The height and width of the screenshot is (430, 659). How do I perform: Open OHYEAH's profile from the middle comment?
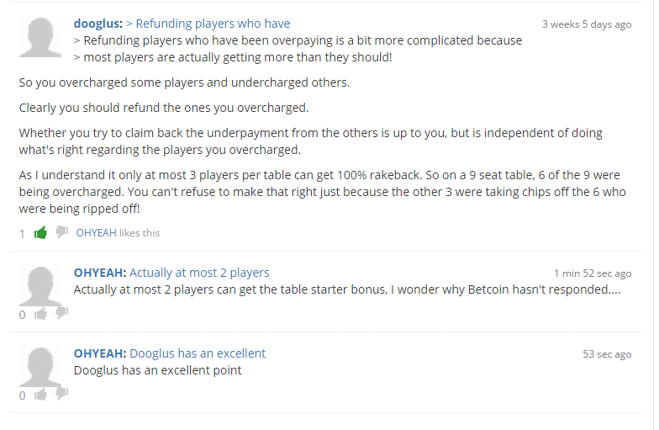(x=99, y=273)
